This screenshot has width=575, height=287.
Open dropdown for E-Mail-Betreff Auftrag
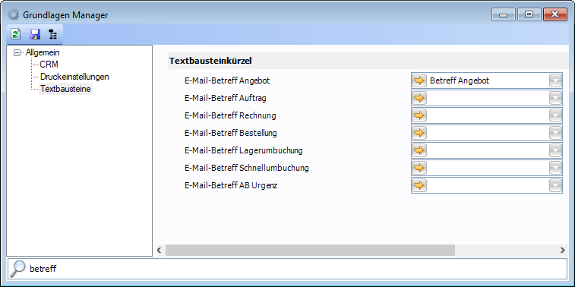tap(555, 98)
